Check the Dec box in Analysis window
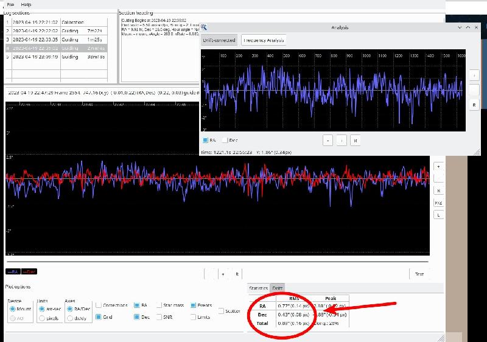Image resolution: width=487 pixels, height=342 pixels. (225, 141)
